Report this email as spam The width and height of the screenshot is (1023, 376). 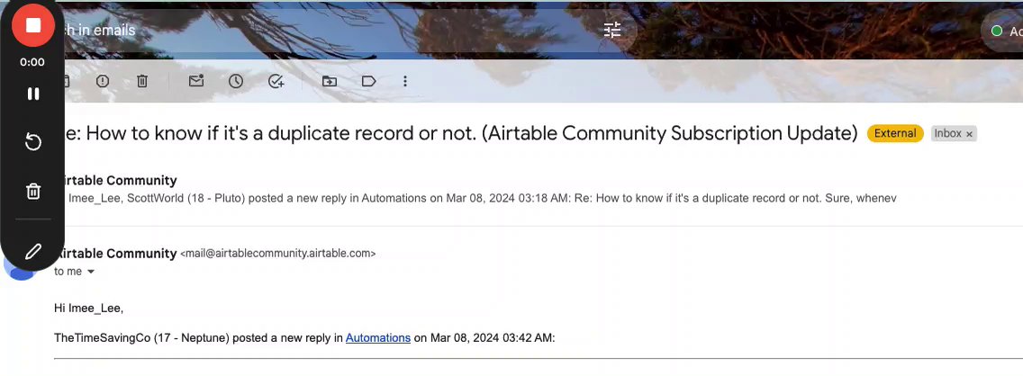tap(103, 81)
